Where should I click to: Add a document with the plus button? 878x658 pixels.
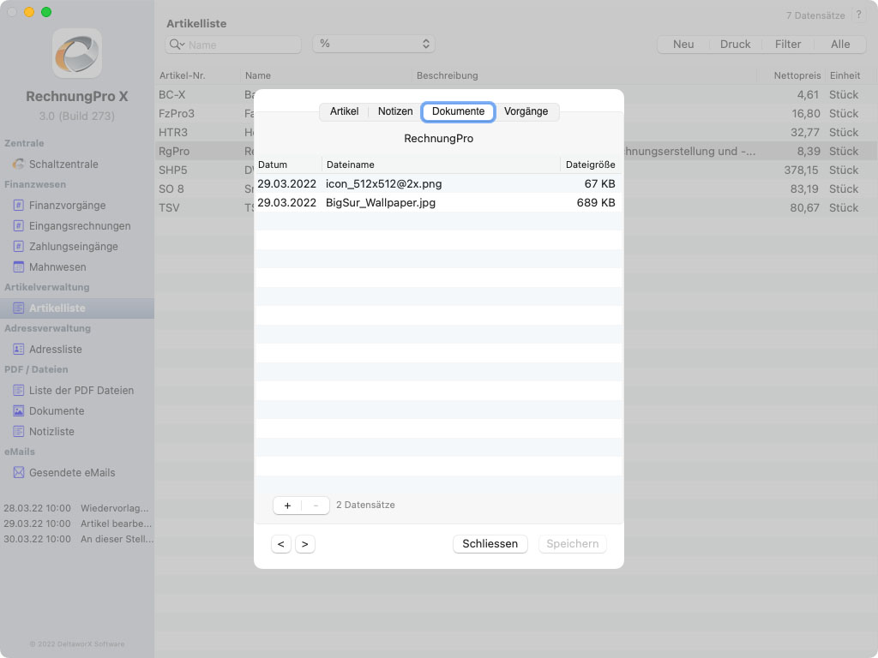(x=287, y=505)
